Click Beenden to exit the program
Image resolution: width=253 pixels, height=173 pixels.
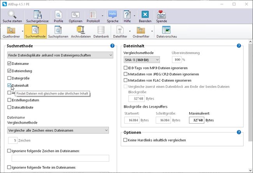click(x=145, y=16)
